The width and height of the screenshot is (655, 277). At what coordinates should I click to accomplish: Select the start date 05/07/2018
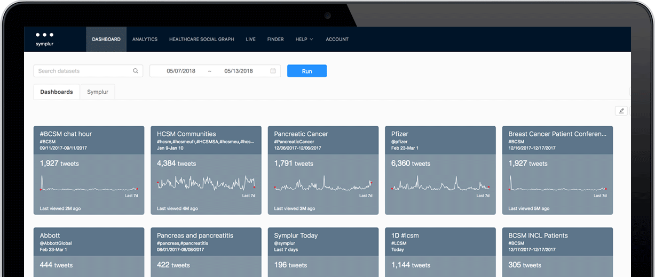(181, 71)
